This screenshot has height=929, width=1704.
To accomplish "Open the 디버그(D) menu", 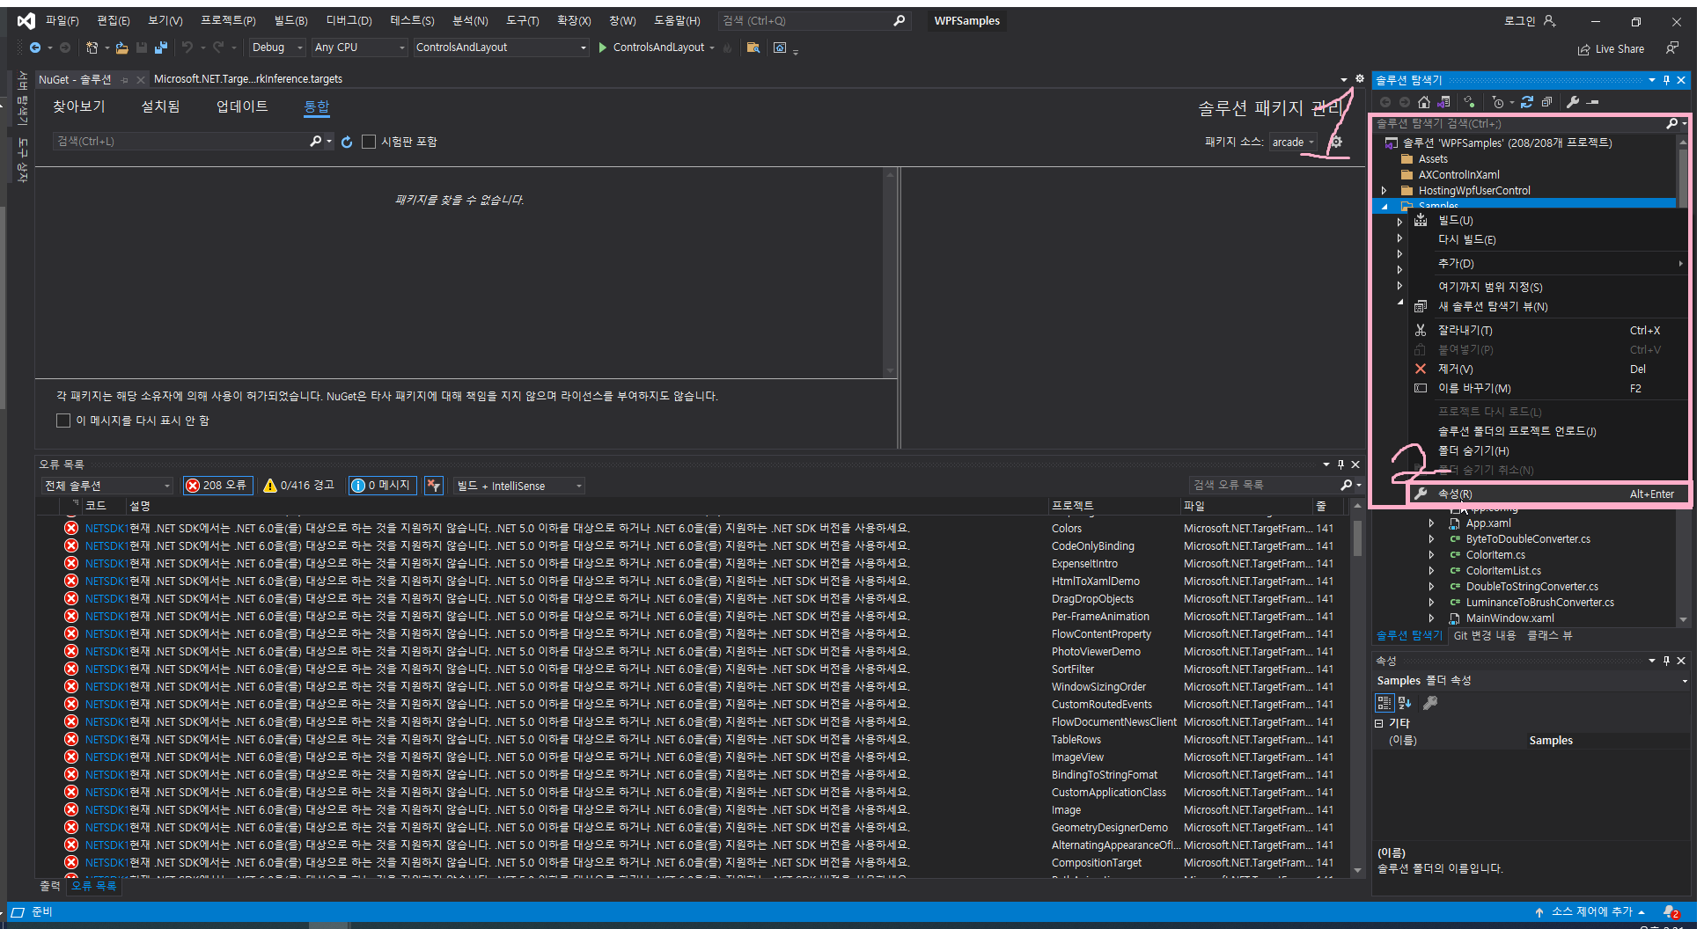I will [349, 20].
